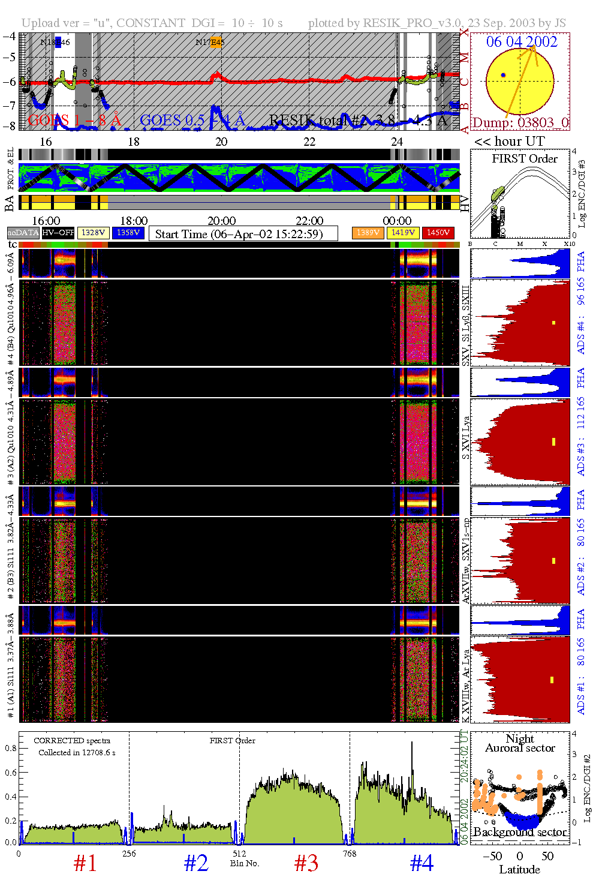Click yellow marker in ADS #1 histogram
Image resolution: width=602 pixels, height=886 pixels.
[552, 680]
